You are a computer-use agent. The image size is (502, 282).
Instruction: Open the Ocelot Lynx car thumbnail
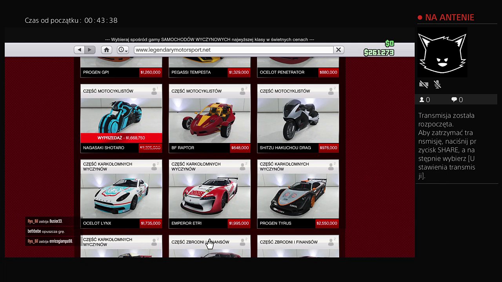tap(121, 196)
